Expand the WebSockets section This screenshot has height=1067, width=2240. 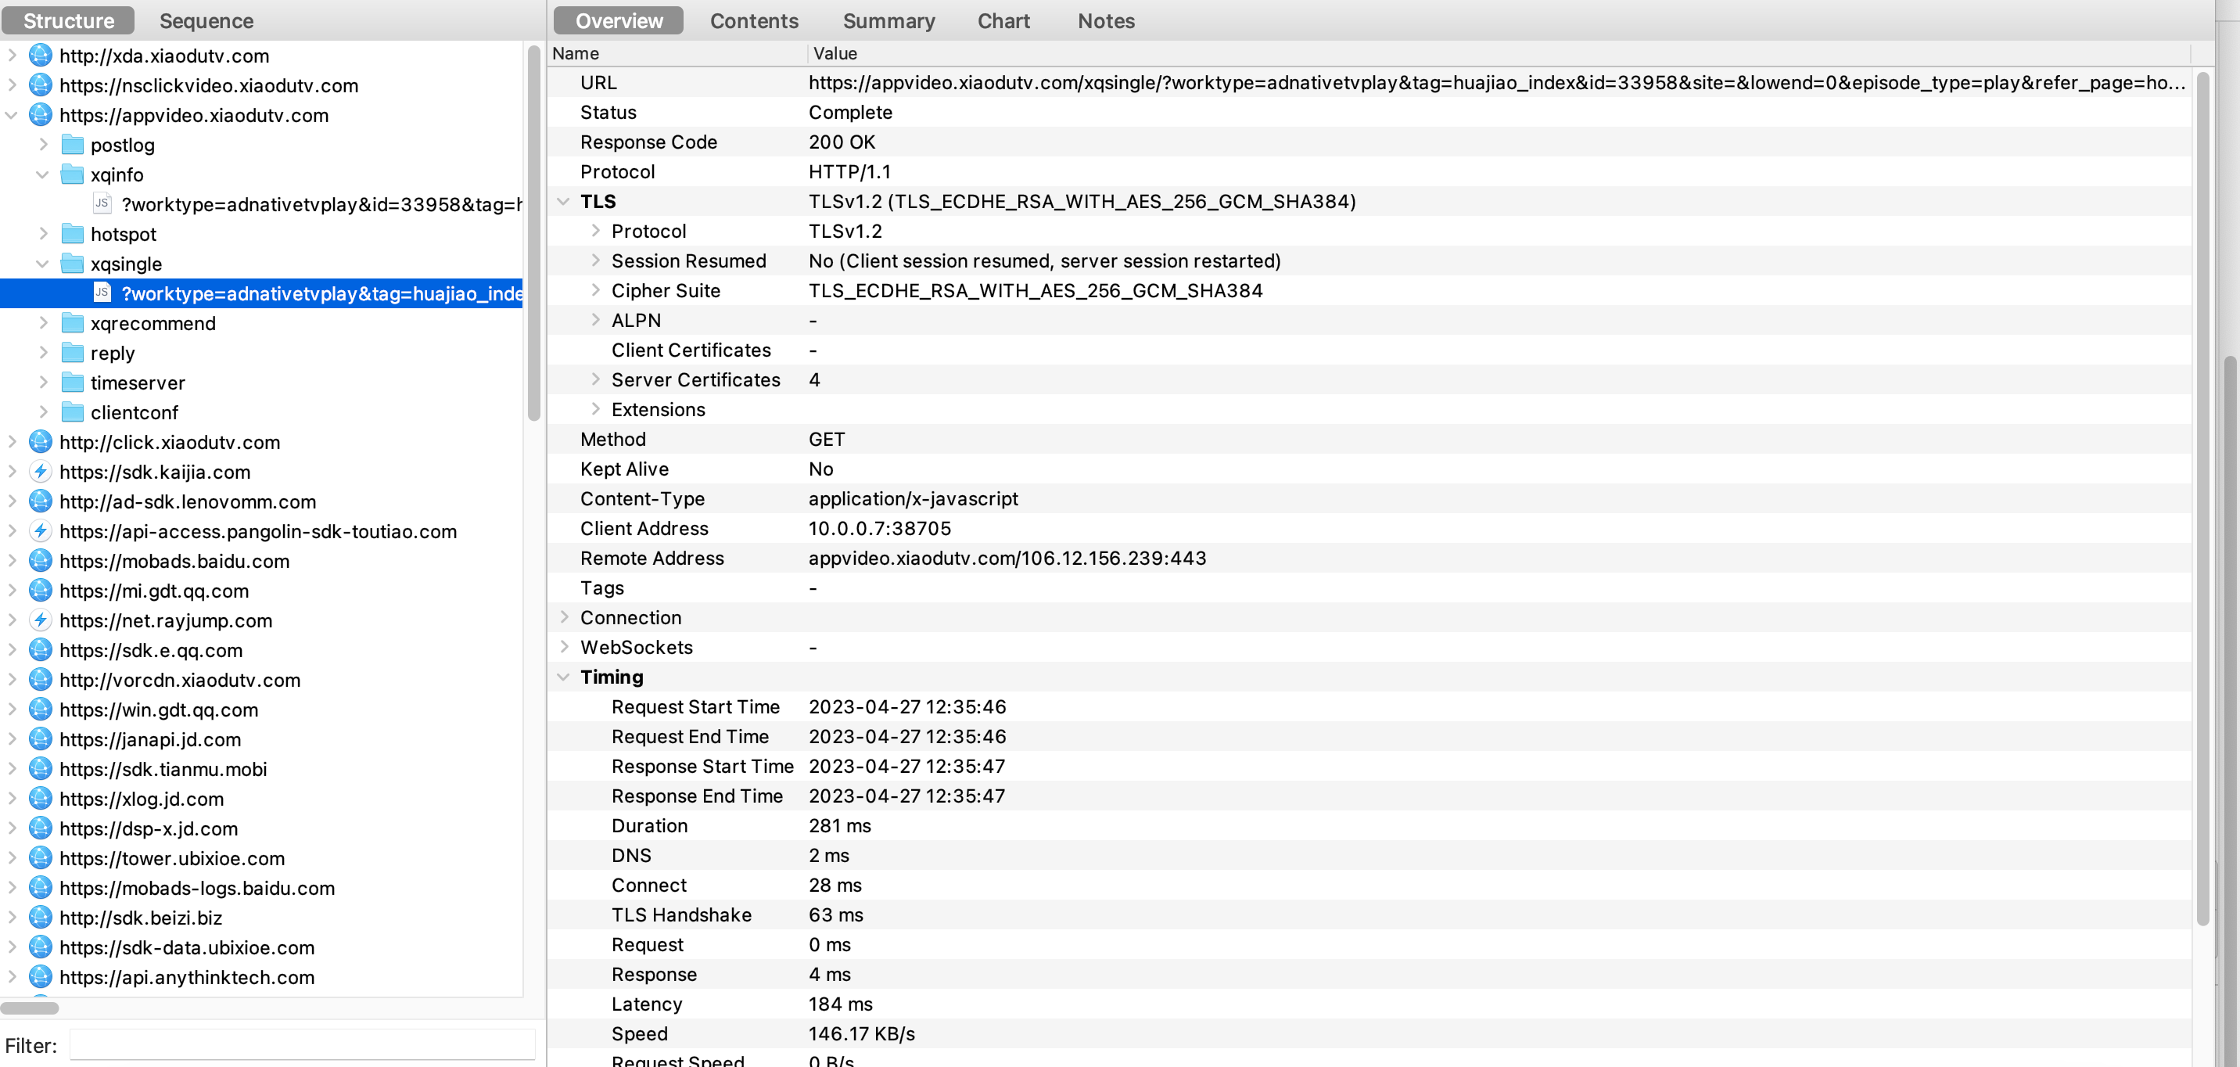tap(563, 646)
